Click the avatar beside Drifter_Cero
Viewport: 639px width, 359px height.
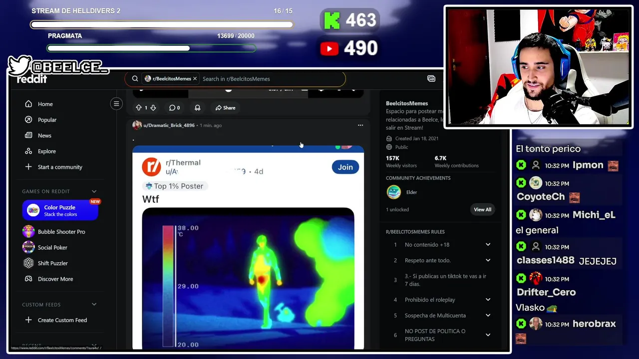click(536, 278)
